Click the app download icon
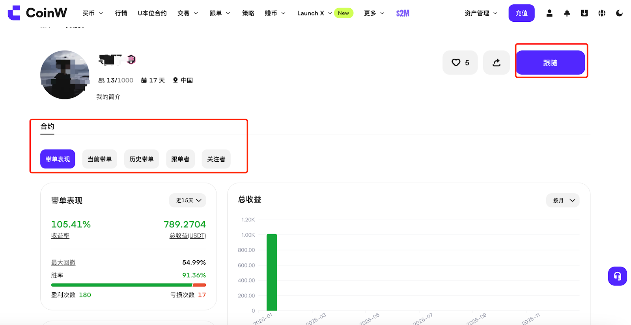Screen dimensions: 631x325 (x=584, y=13)
